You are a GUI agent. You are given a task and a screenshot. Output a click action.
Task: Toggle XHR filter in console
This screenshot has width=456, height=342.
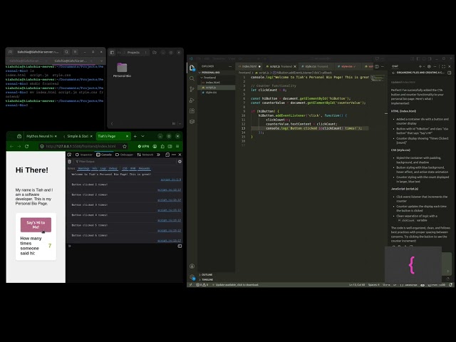click(133, 168)
